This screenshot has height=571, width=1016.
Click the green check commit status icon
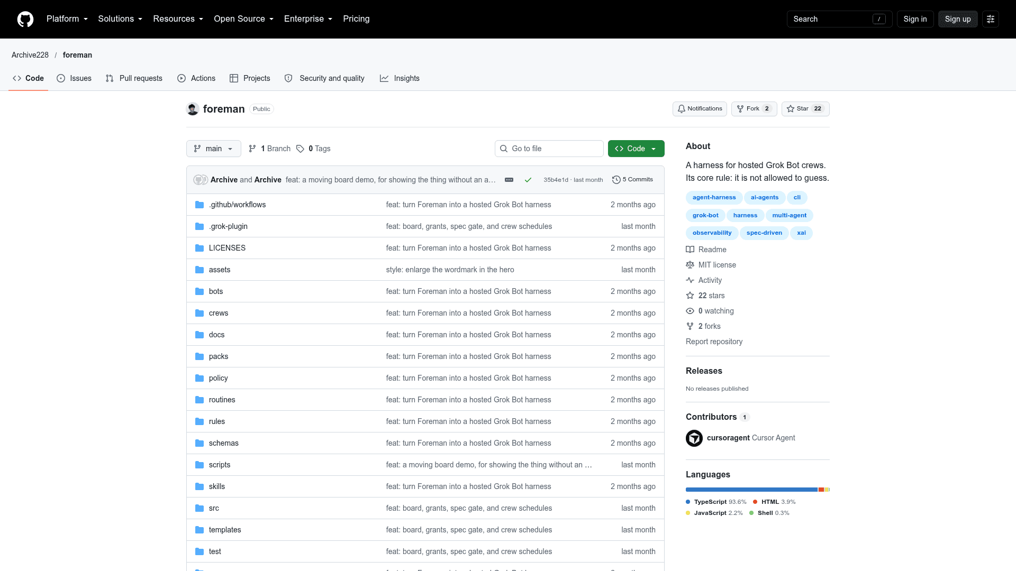point(528,180)
